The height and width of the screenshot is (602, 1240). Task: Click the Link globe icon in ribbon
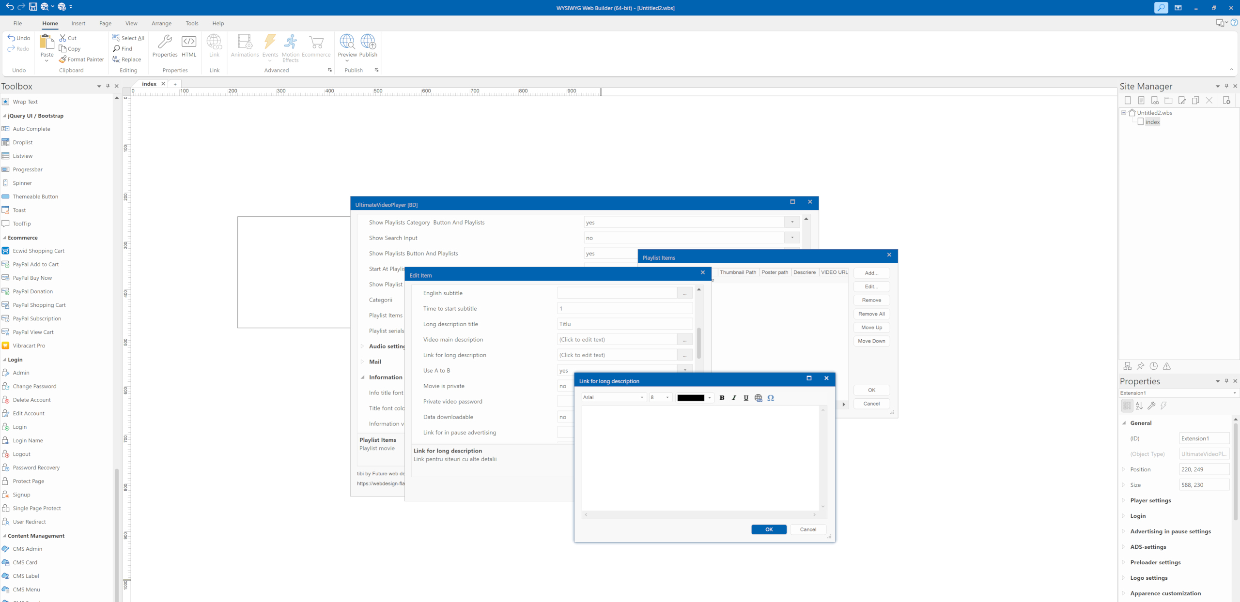(214, 46)
